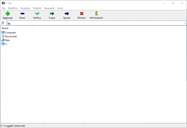Open the File menu

[3, 8]
